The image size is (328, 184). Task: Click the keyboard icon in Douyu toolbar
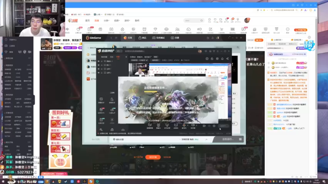[x=232, y=30]
